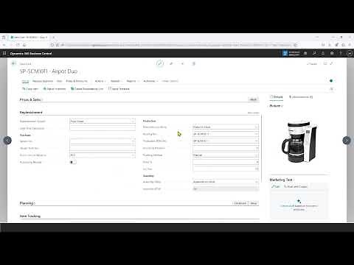354x265 pixels.
Task: Click Show more in Replenishment section
Action: coord(253,113)
